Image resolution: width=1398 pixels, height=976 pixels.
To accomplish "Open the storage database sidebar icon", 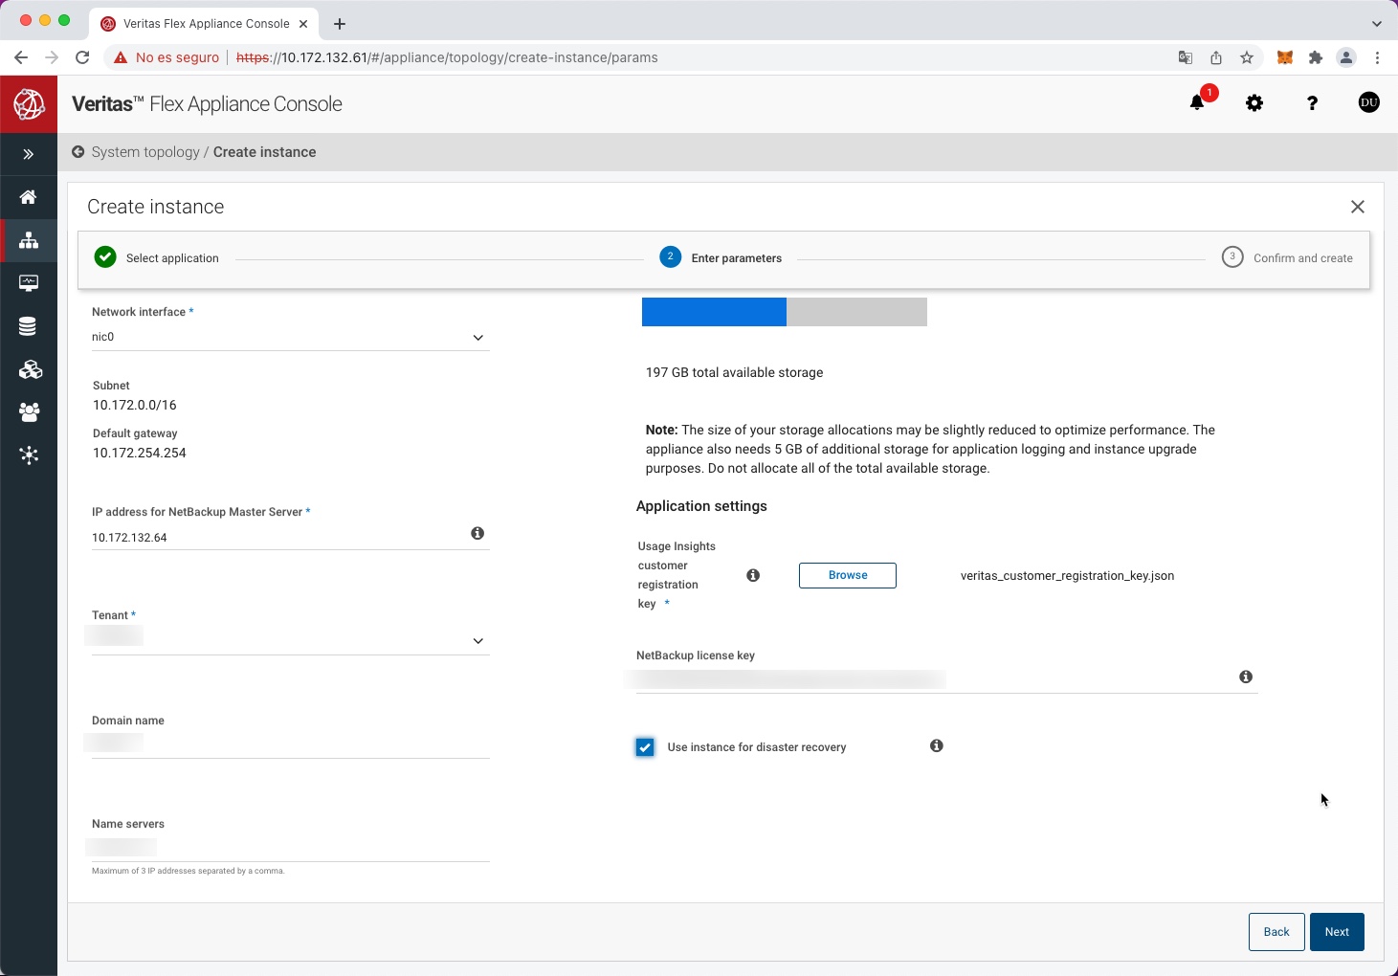I will 29,326.
